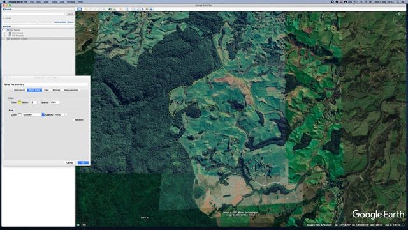Click the compass North indicator
The width and height of the screenshot is (408, 230).
(x=400, y=13)
